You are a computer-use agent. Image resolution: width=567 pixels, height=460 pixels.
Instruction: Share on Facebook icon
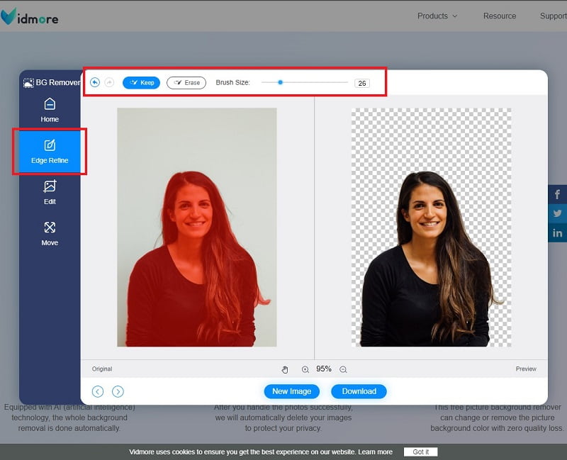(558, 194)
